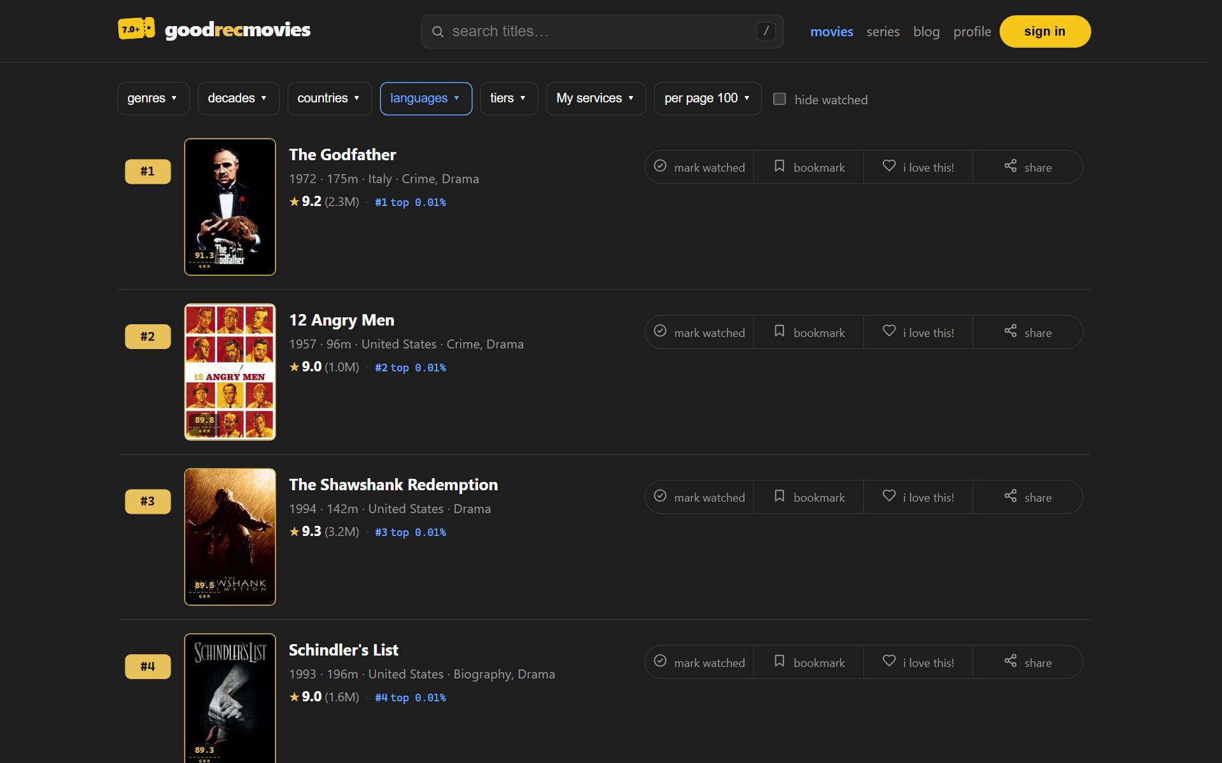Open the 12 Angry Men title link

tap(342, 320)
